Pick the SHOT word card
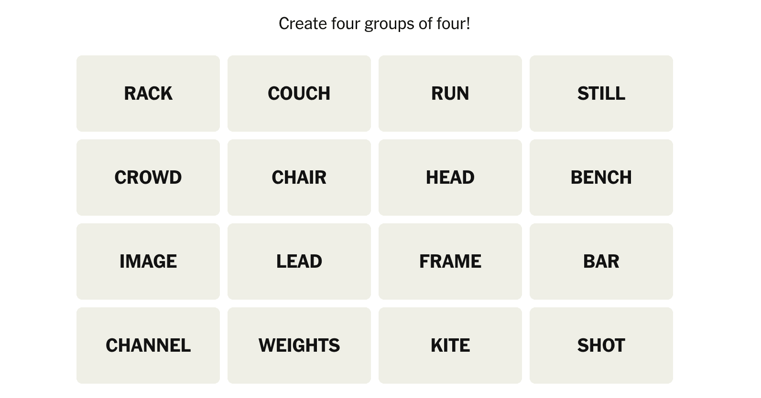The height and width of the screenshot is (398, 761). click(x=601, y=346)
